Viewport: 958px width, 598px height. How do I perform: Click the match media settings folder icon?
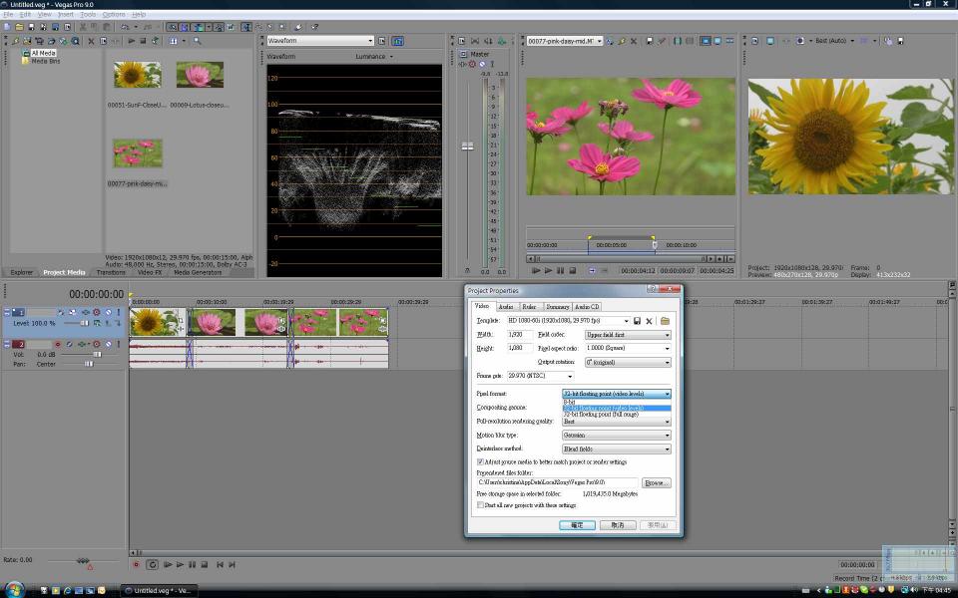click(x=665, y=321)
